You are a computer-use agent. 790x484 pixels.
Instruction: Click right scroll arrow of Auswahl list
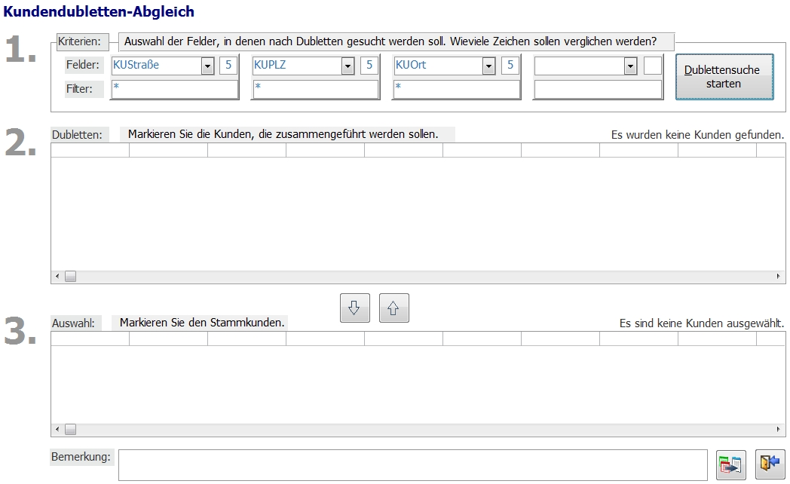click(779, 430)
